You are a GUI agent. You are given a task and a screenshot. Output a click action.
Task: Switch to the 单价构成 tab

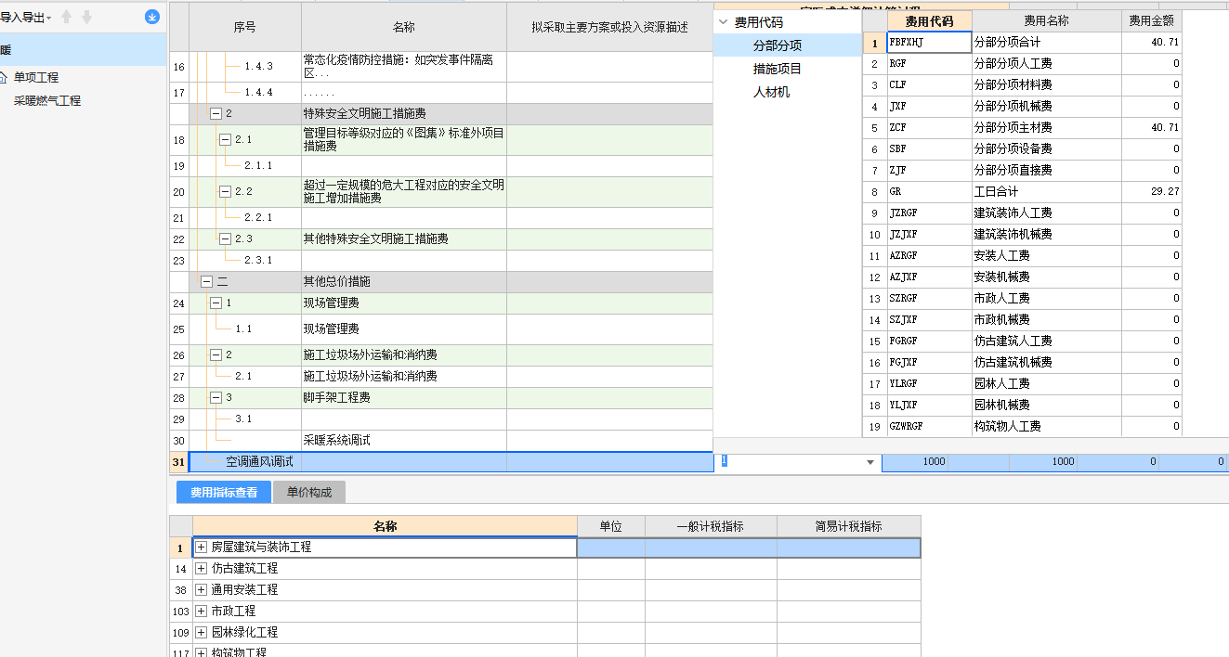pos(309,493)
